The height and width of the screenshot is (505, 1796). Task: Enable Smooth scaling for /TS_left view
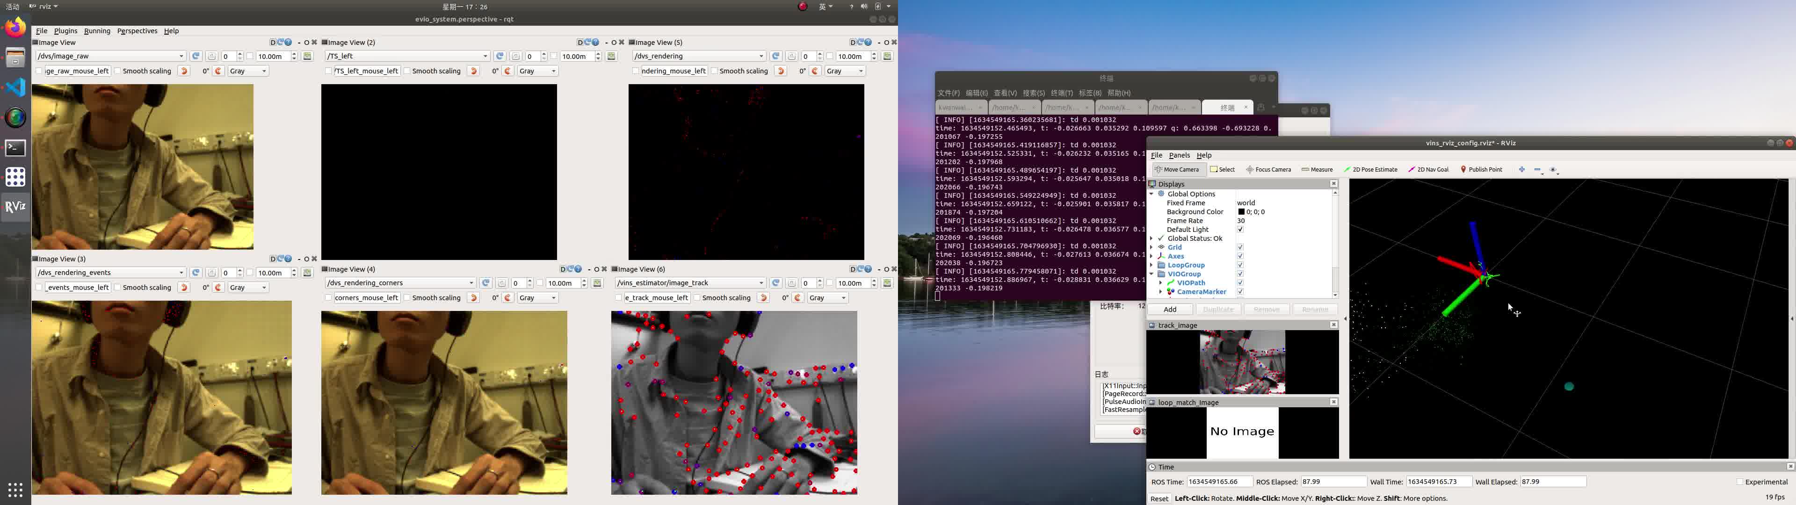(x=407, y=71)
